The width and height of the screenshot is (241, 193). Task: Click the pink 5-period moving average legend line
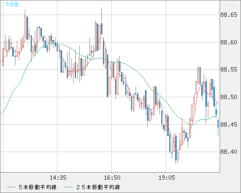(11, 187)
